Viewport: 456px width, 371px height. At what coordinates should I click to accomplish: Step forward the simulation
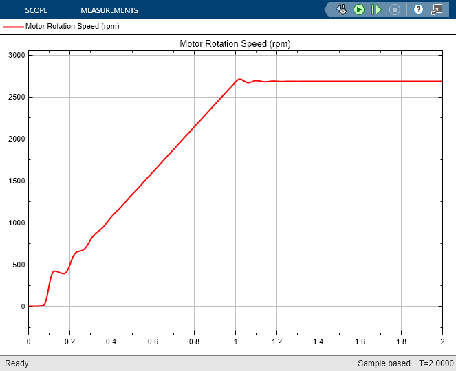pyautogui.click(x=377, y=10)
